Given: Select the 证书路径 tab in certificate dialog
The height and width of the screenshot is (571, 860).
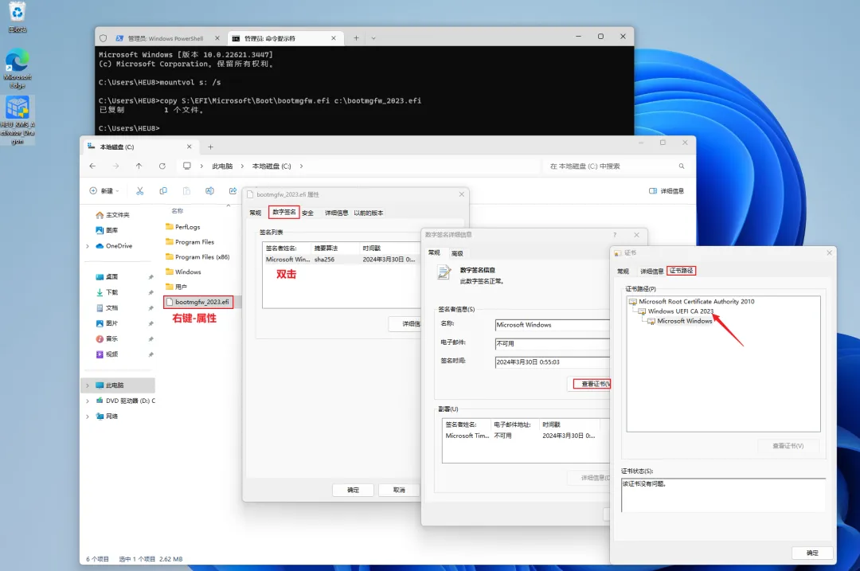Looking at the screenshot, I should pyautogui.click(x=681, y=271).
